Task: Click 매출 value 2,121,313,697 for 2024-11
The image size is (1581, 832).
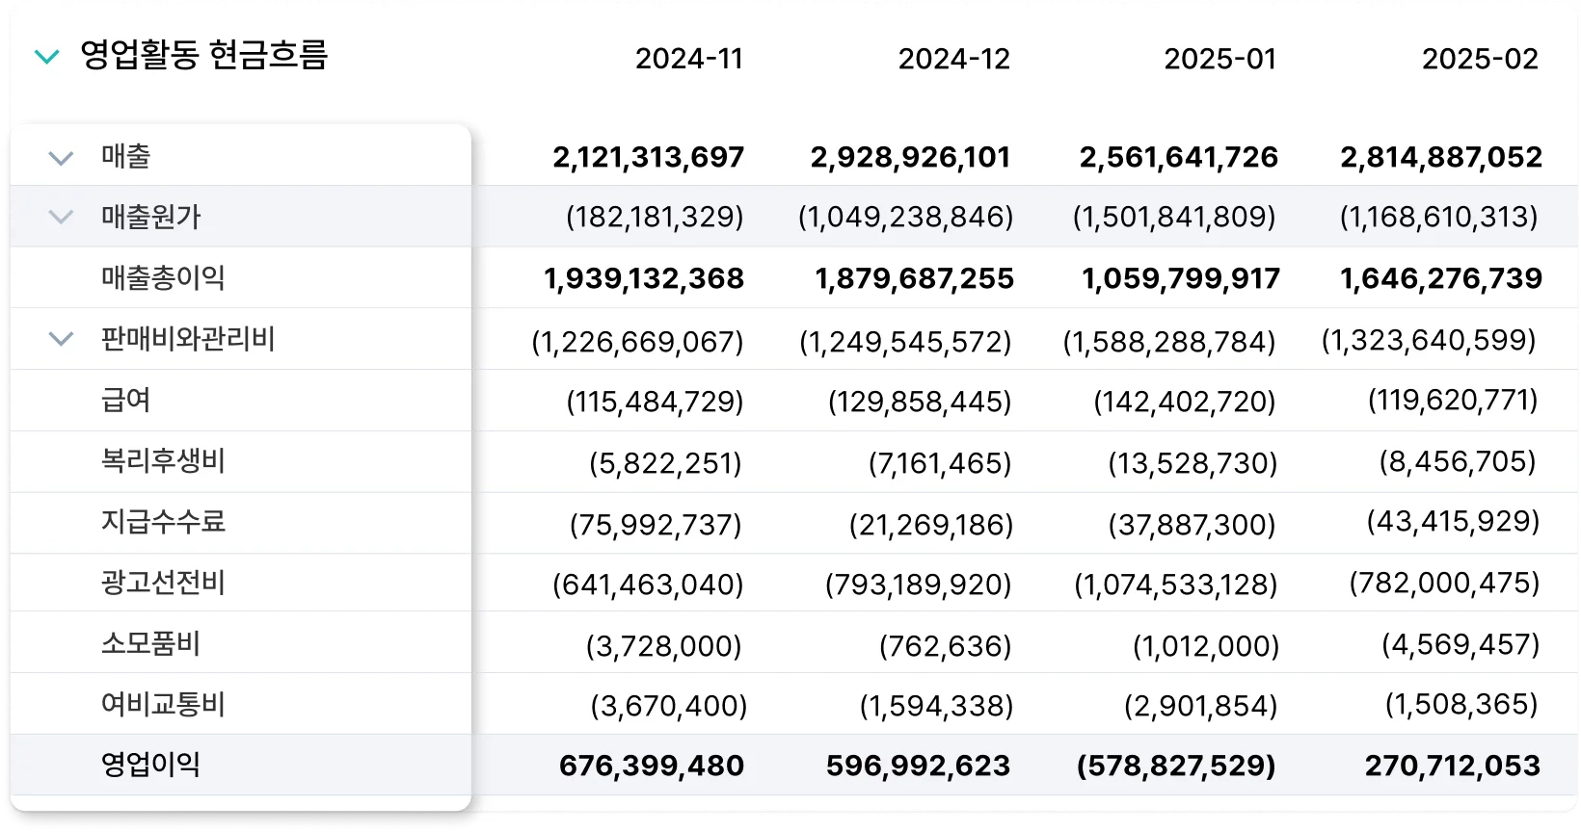Action: point(648,157)
